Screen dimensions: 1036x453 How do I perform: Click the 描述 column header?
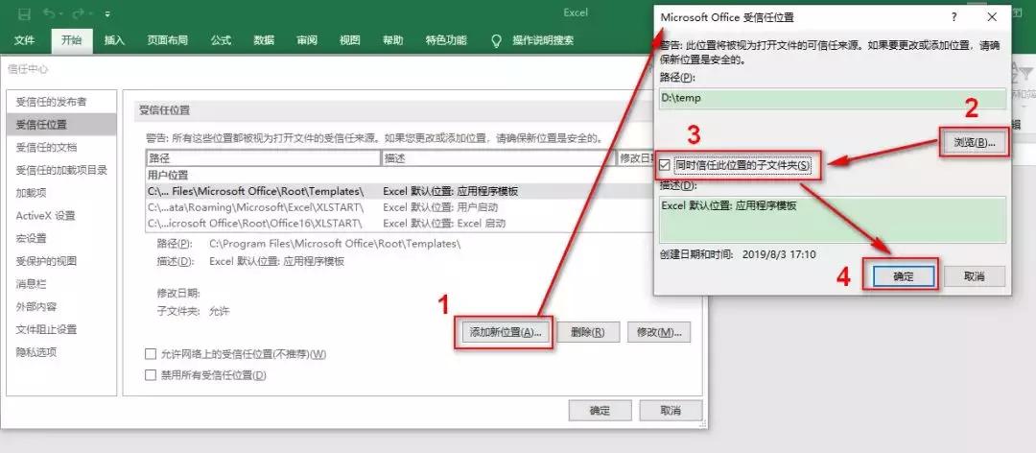[x=498, y=158]
